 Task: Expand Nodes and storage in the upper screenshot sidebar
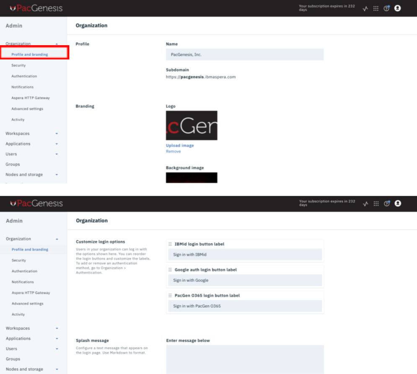click(57, 175)
